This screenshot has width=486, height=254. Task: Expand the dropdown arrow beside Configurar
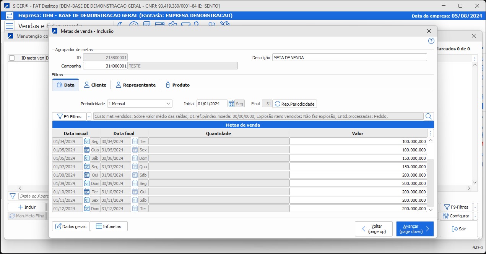[x=475, y=216]
